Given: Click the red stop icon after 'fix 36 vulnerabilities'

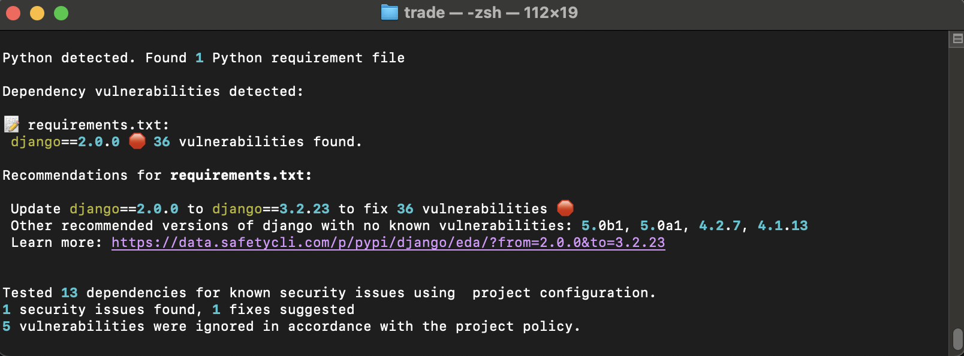Looking at the screenshot, I should 565,209.
